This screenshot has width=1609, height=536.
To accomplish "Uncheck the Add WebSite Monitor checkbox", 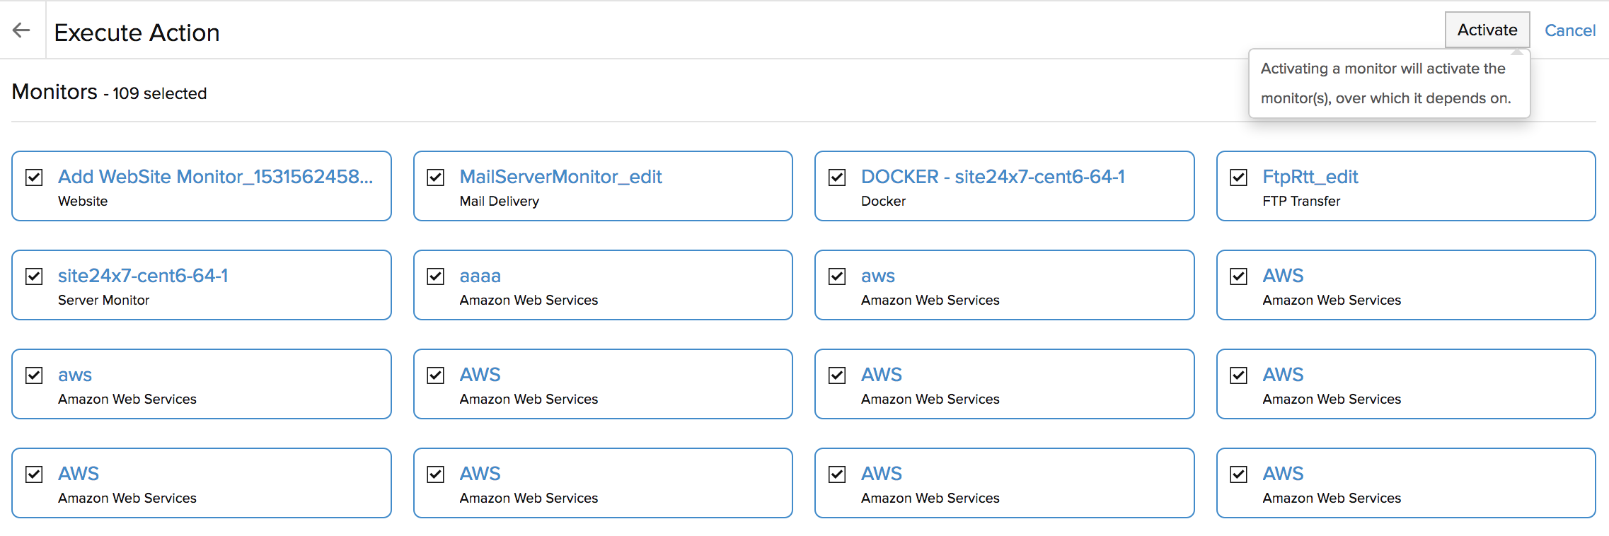I will [x=34, y=177].
